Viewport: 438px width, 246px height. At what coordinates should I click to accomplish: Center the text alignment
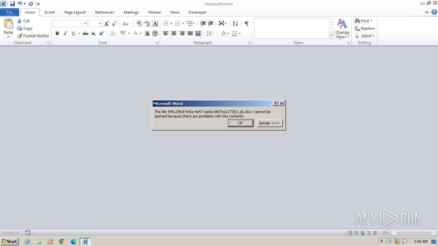click(x=174, y=33)
